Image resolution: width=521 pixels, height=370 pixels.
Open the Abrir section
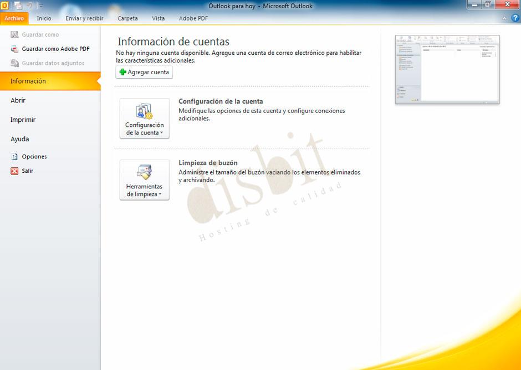click(17, 100)
